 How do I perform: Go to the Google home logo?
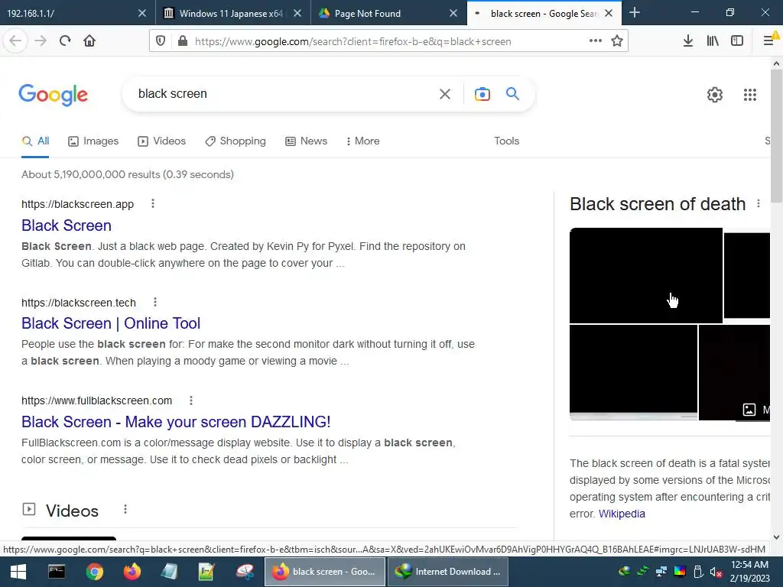(53, 94)
